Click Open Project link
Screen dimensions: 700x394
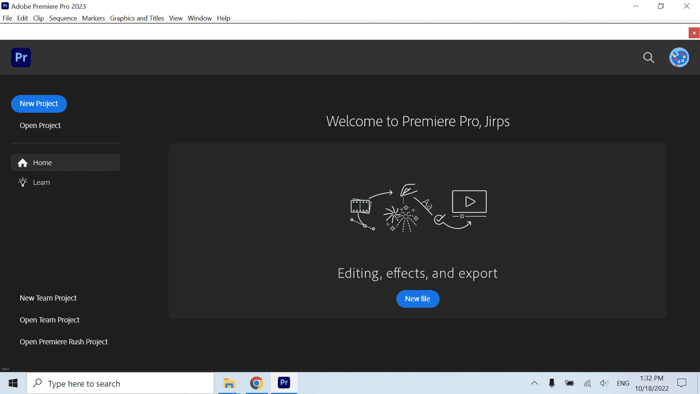(40, 125)
